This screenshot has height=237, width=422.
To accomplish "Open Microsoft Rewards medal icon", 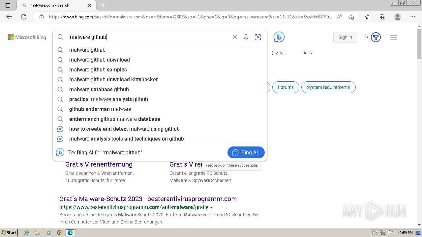I will coord(376,37).
